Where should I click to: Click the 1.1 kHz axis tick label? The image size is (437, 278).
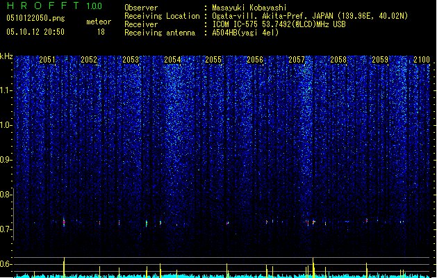tap(6, 90)
